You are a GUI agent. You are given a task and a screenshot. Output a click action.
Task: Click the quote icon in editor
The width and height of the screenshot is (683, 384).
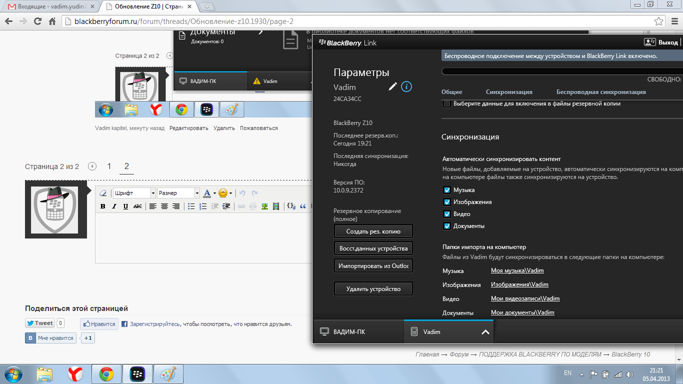303,206
